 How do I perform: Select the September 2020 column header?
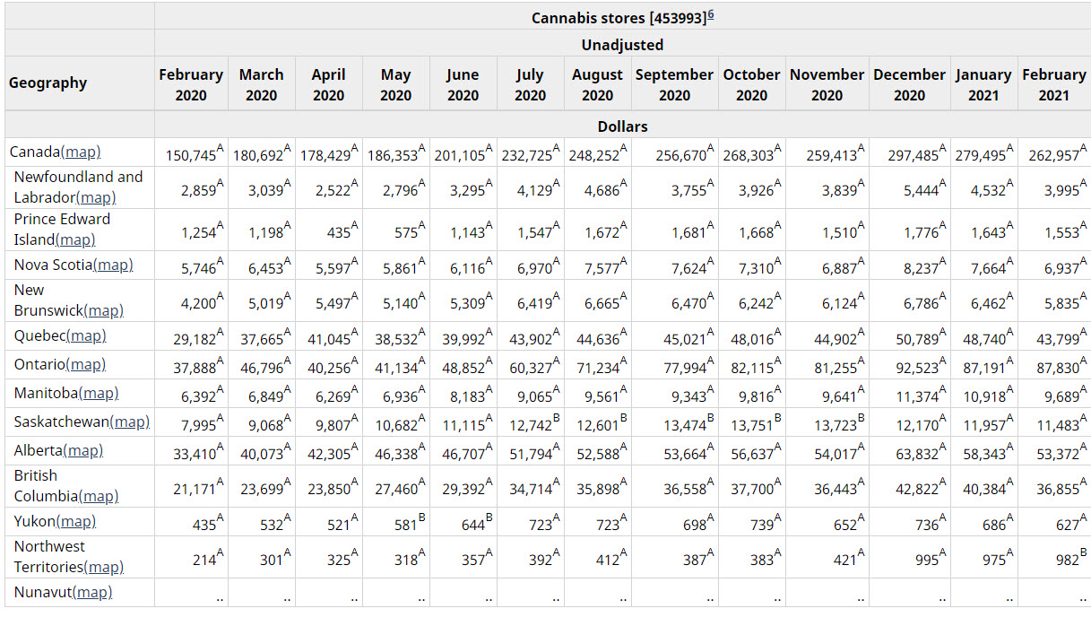click(x=674, y=85)
